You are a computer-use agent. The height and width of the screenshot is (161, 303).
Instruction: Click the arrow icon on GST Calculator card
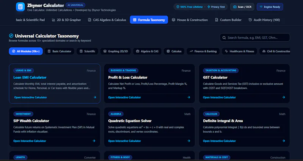point(283,97)
